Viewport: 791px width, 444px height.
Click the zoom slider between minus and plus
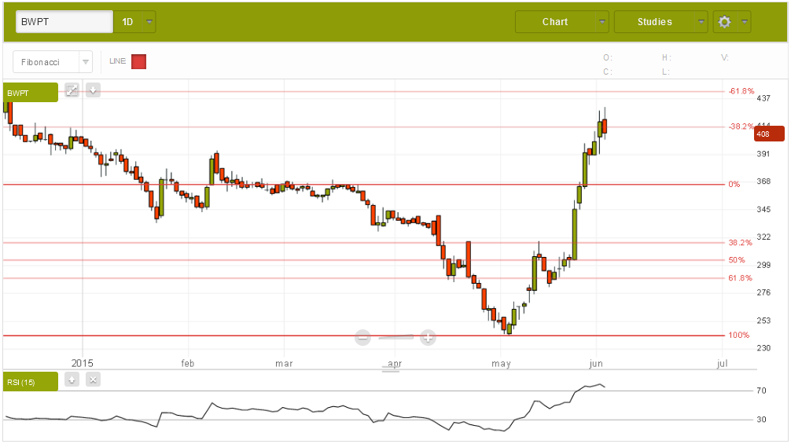coord(395,338)
